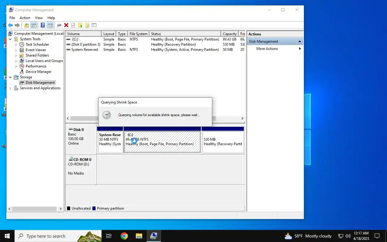The height and width of the screenshot is (242, 387).
Task: Select the Task Scheduler clock icon
Action: pyautogui.click(x=22, y=44)
